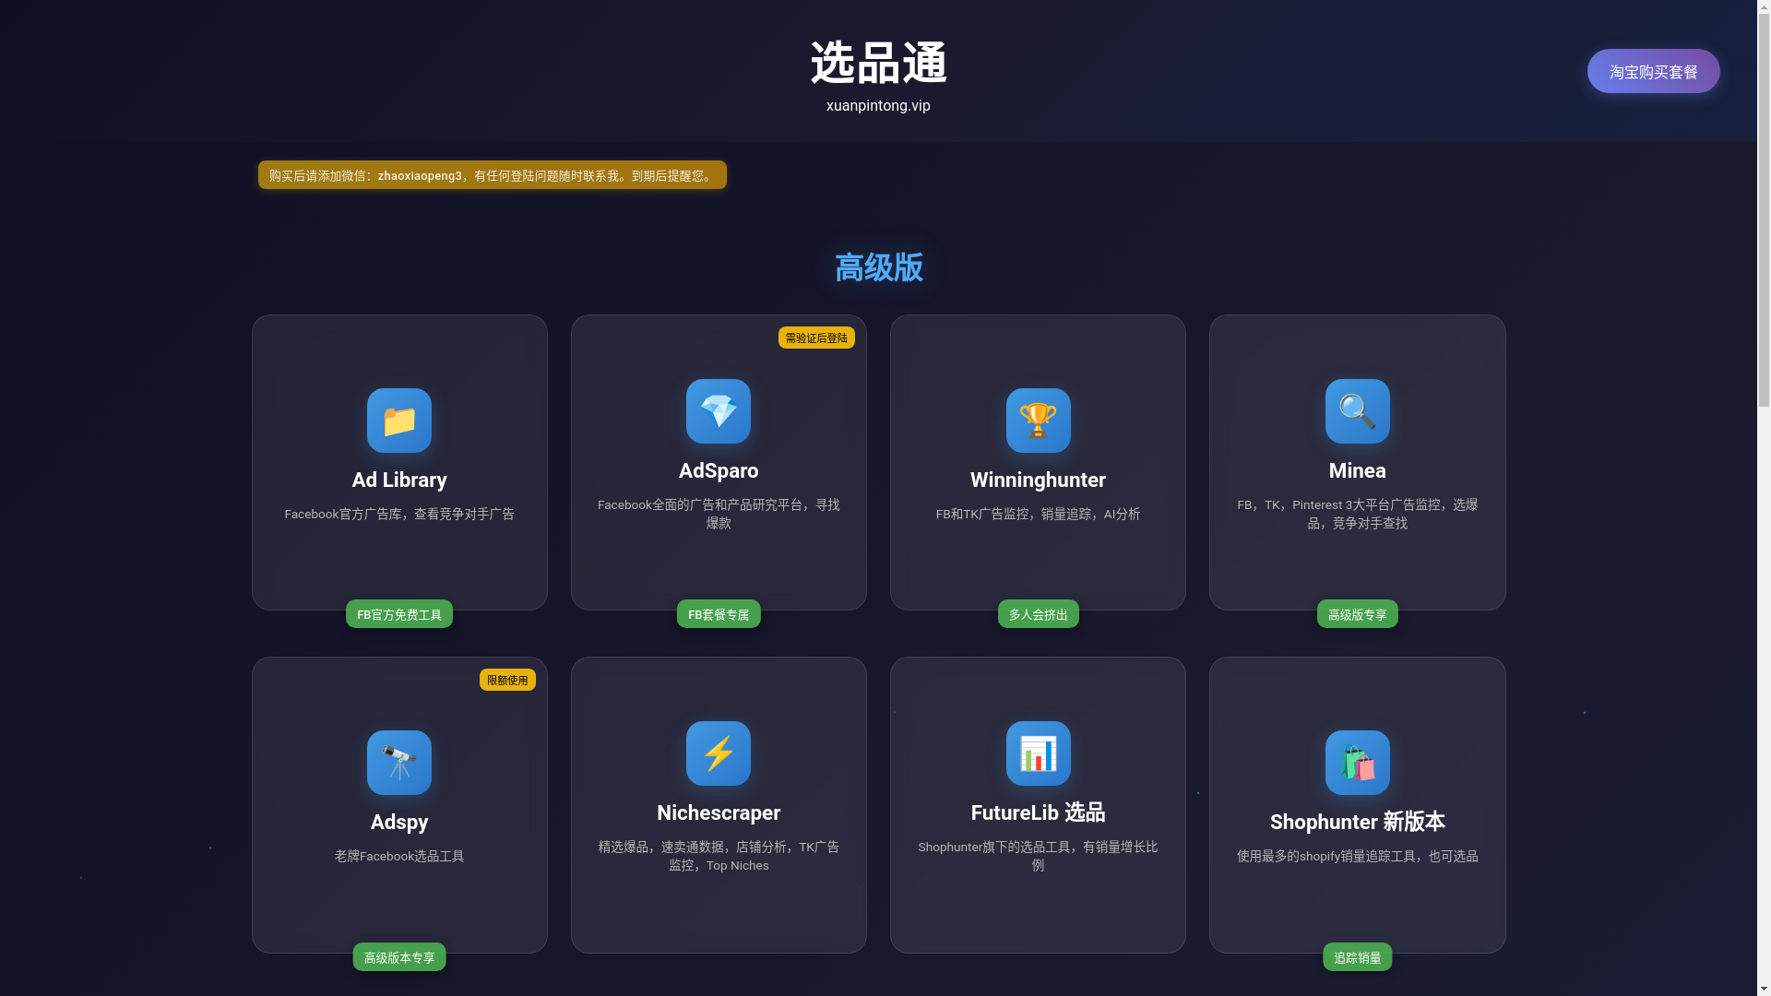The width and height of the screenshot is (1771, 996).
Task: Click the Facebook全面的广告和产品研究平台 description
Action: (x=719, y=514)
